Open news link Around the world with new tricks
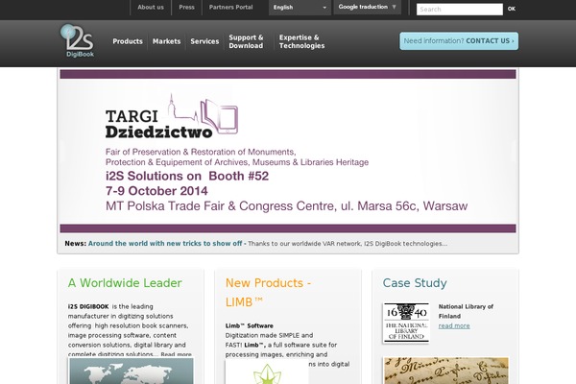Viewport: 576px width, 384px height. click(x=167, y=243)
